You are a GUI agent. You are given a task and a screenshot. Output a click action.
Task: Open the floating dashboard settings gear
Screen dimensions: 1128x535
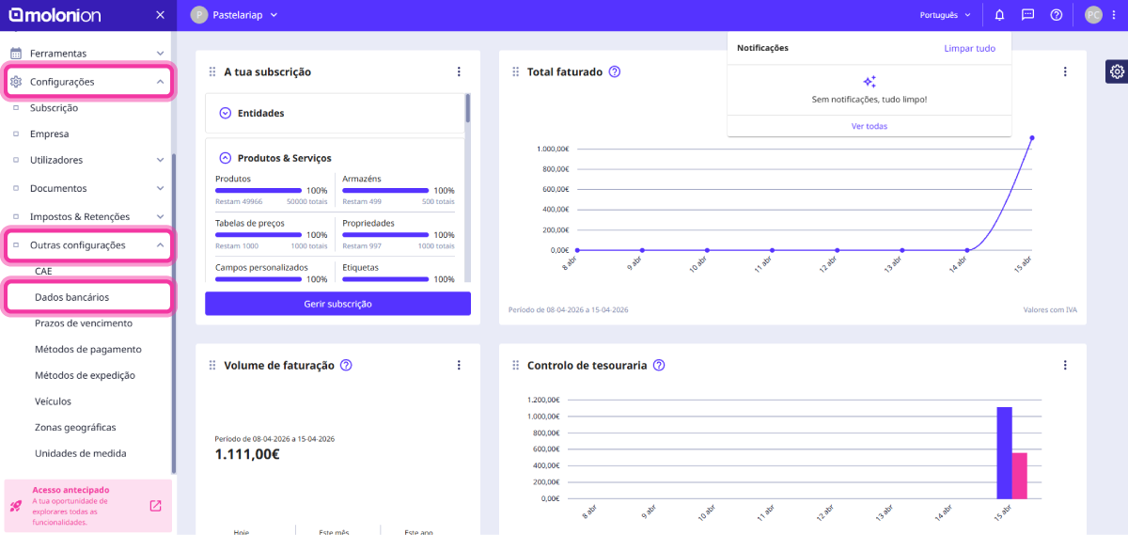(x=1116, y=72)
